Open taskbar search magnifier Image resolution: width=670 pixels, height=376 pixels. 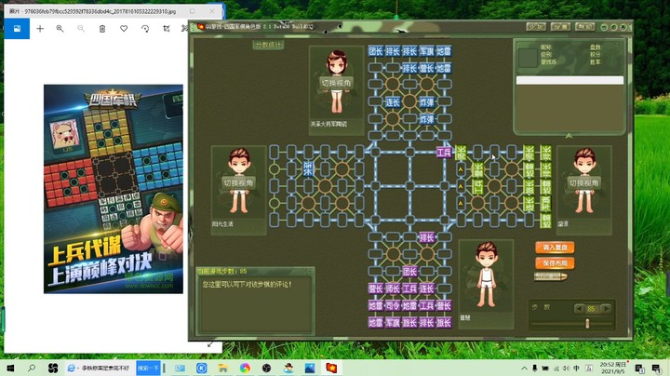32,368
